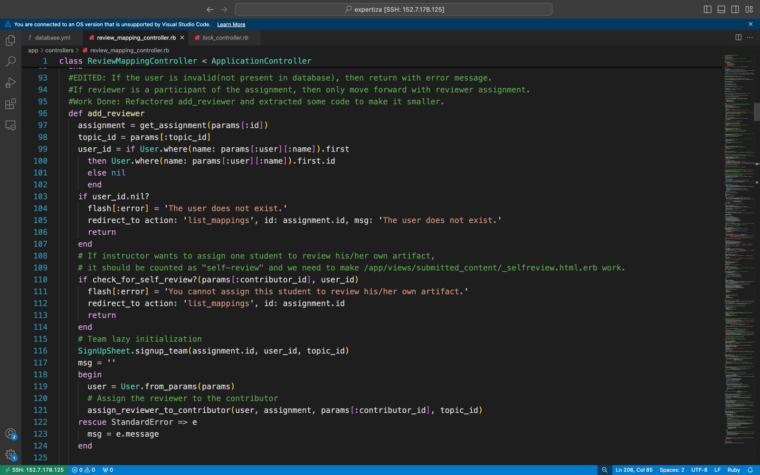The image size is (760, 475).
Task: Click the Ln 206, Col 85 indicator
Action: click(634, 470)
